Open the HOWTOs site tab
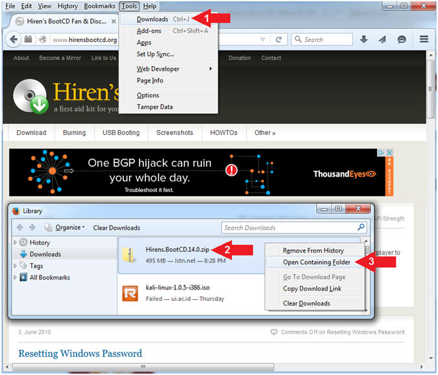The image size is (438, 375). [x=224, y=132]
